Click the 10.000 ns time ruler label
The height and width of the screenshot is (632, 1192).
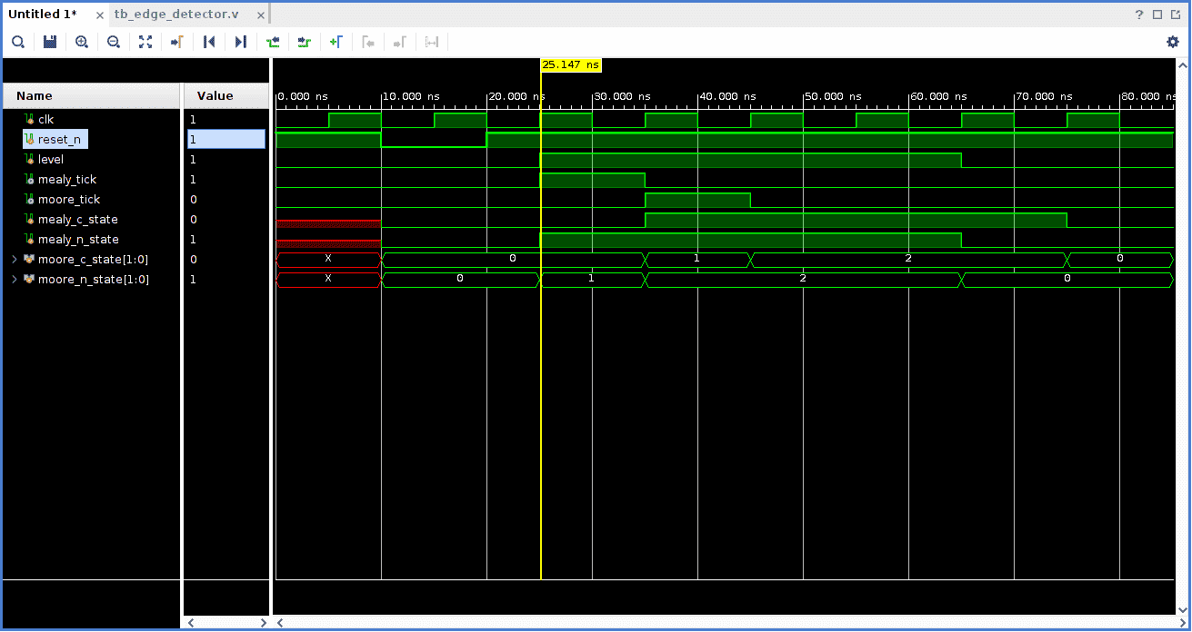pos(411,96)
